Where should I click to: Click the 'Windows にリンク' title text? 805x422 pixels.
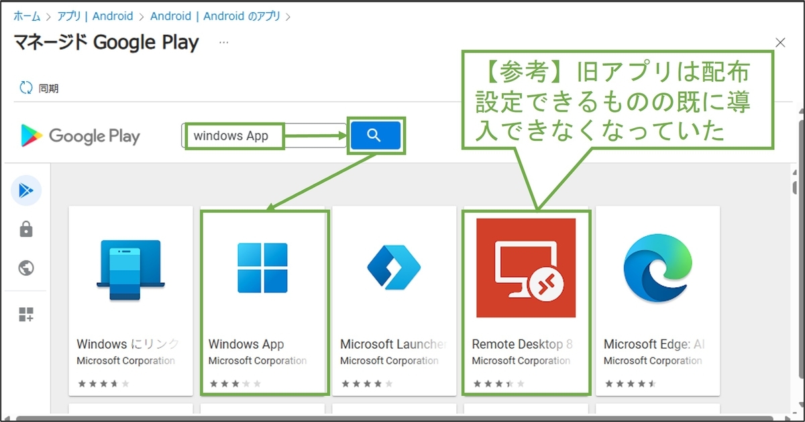coord(127,344)
